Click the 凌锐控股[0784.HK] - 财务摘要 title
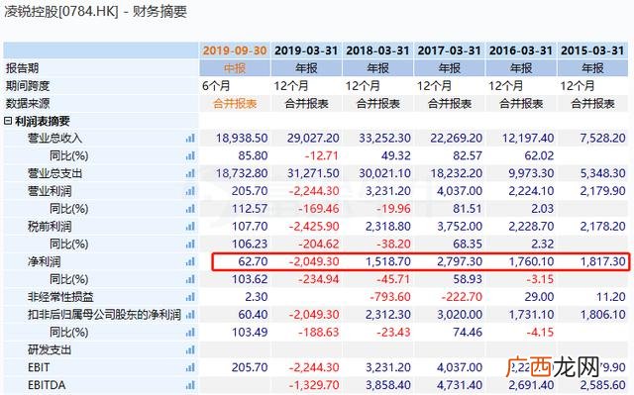This screenshot has width=634, height=395. pos(95,11)
